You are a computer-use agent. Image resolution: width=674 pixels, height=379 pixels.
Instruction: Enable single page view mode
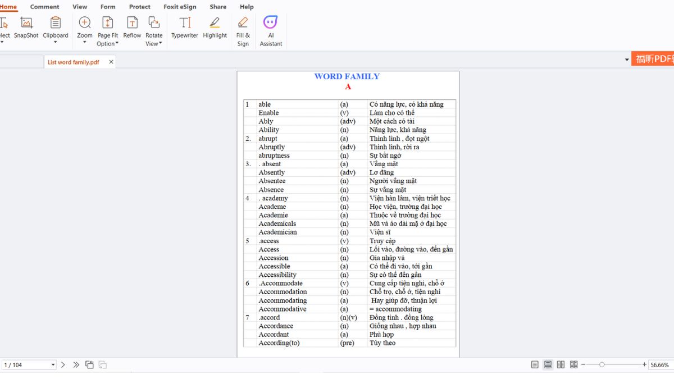[x=535, y=365]
